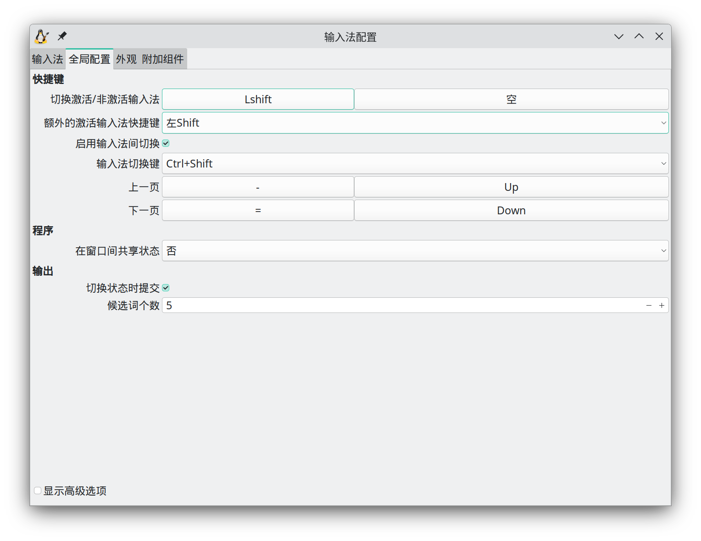Toggle 启用输入法间切换 checkbox
Screen dimensions: 701x541
[x=166, y=144]
